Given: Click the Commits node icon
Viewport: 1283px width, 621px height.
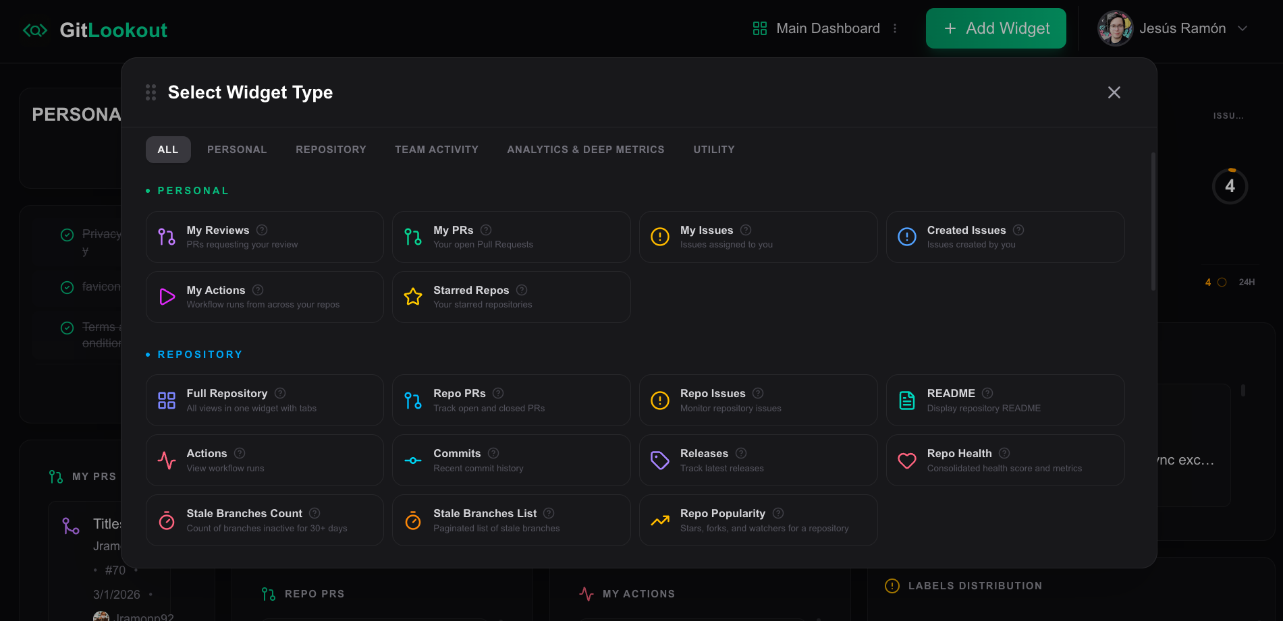Looking at the screenshot, I should [413, 461].
